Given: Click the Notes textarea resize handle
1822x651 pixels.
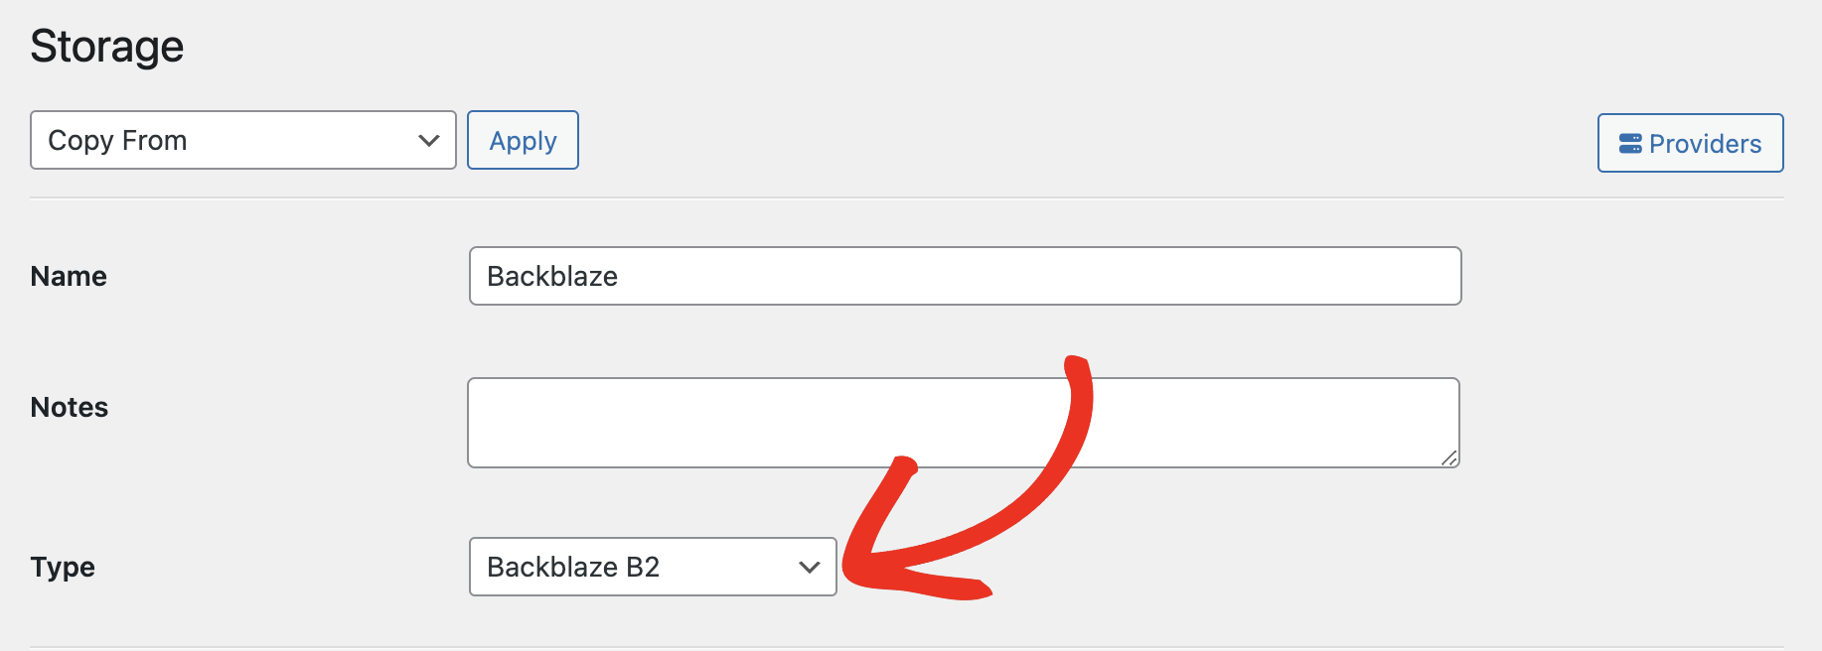Looking at the screenshot, I should [x=1449, y=457].
